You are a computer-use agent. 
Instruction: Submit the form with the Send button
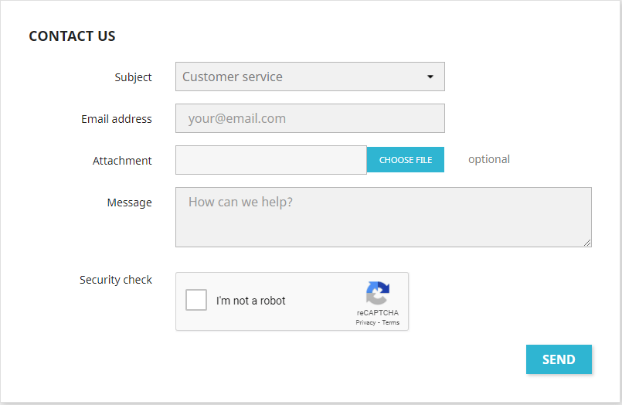tap(559, 359)
